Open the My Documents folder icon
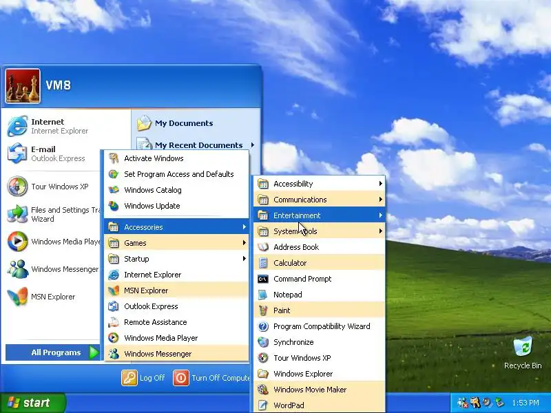Viewport: 551px width, 413px height. point(144,123)
